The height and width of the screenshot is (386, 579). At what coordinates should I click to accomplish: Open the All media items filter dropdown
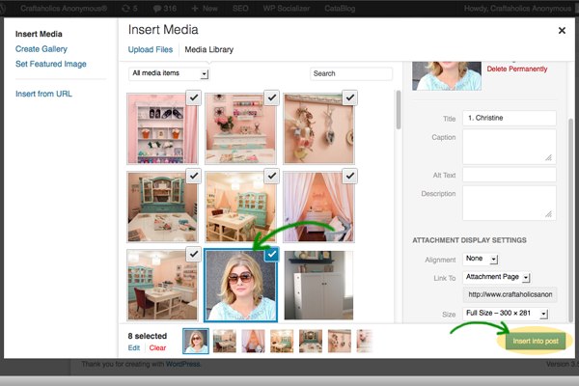169,73
